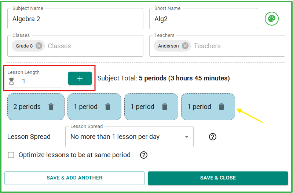Add a lesson with the plus button

coord(80,78)
